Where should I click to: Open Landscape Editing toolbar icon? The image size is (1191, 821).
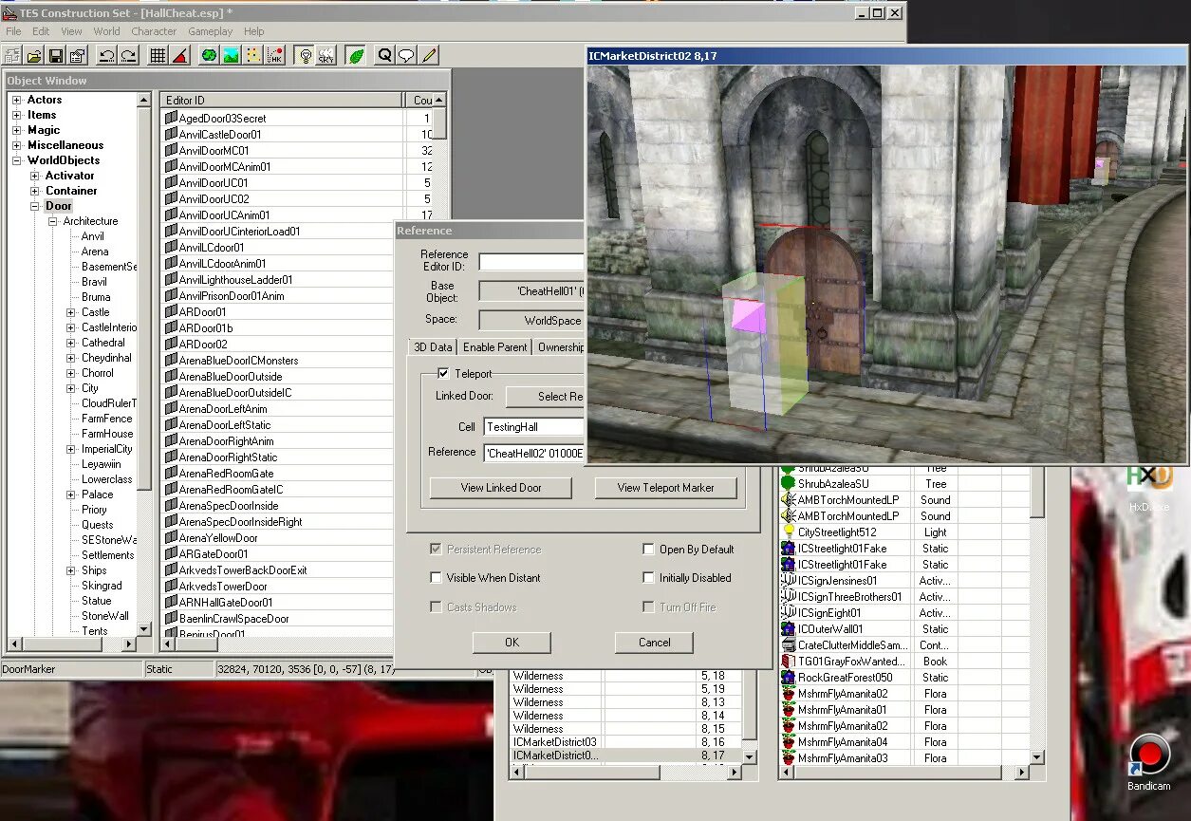[231, 56]
